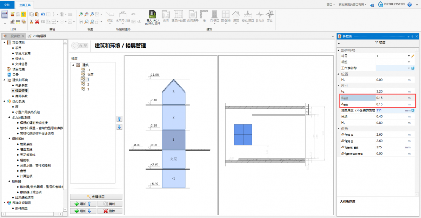The image size is (421, 218).
Task: Click the calculator icon in 计算 group
Action: tap(5, 15)
